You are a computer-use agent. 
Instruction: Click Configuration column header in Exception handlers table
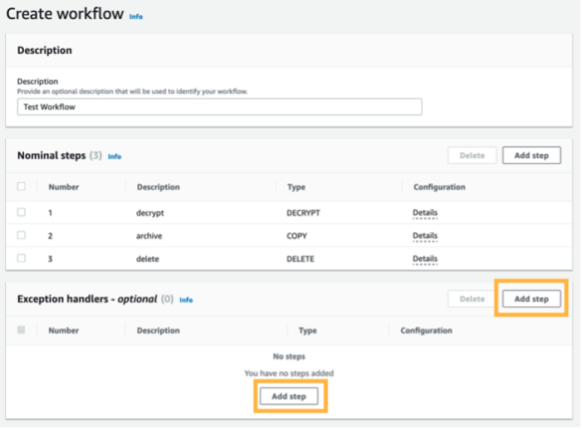(x=426, y=330)
